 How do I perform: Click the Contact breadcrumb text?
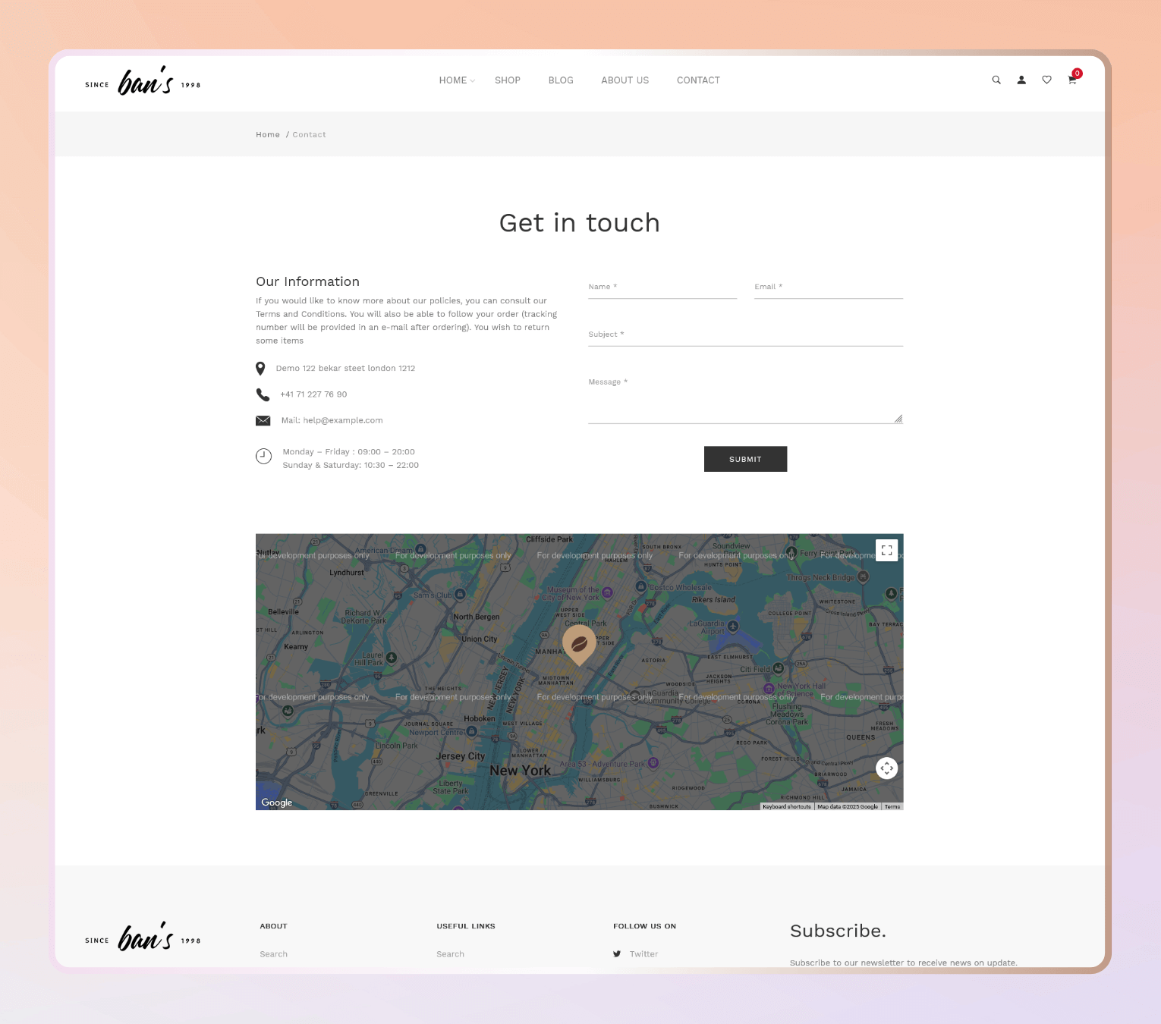309,134
